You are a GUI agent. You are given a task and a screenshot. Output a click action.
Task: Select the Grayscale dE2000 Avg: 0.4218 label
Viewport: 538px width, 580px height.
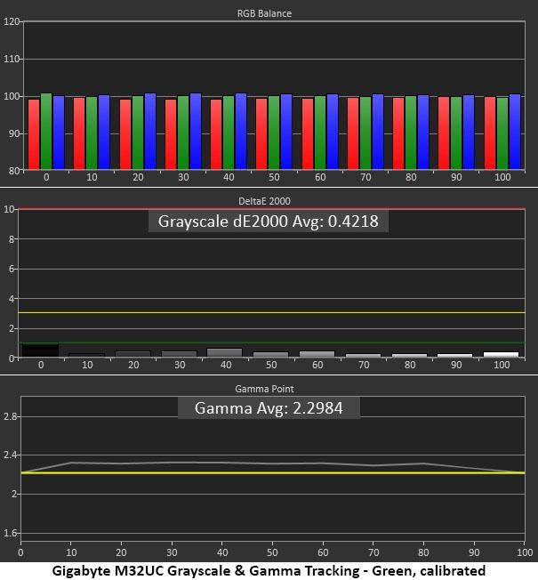268,222
